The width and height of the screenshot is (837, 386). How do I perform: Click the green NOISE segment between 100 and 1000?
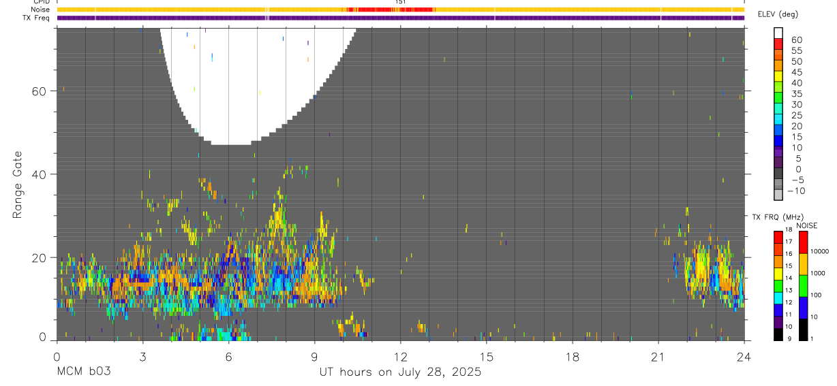pos(804,285)
